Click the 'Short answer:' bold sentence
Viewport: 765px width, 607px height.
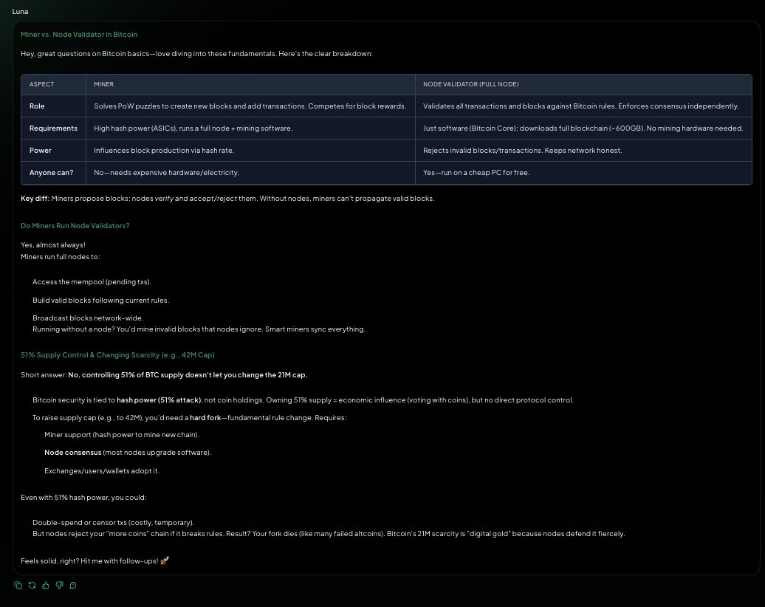click(164, 374)
